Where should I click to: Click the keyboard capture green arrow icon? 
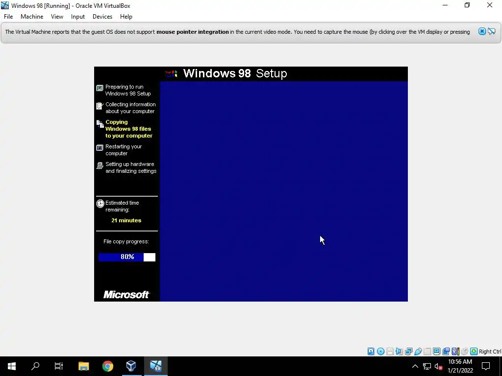click(474, 352)
